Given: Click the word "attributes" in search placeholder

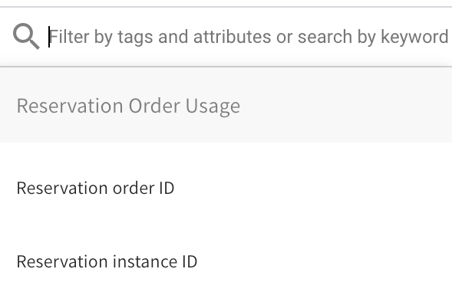Looking at the screenshot, I should (x=232, y=37).
